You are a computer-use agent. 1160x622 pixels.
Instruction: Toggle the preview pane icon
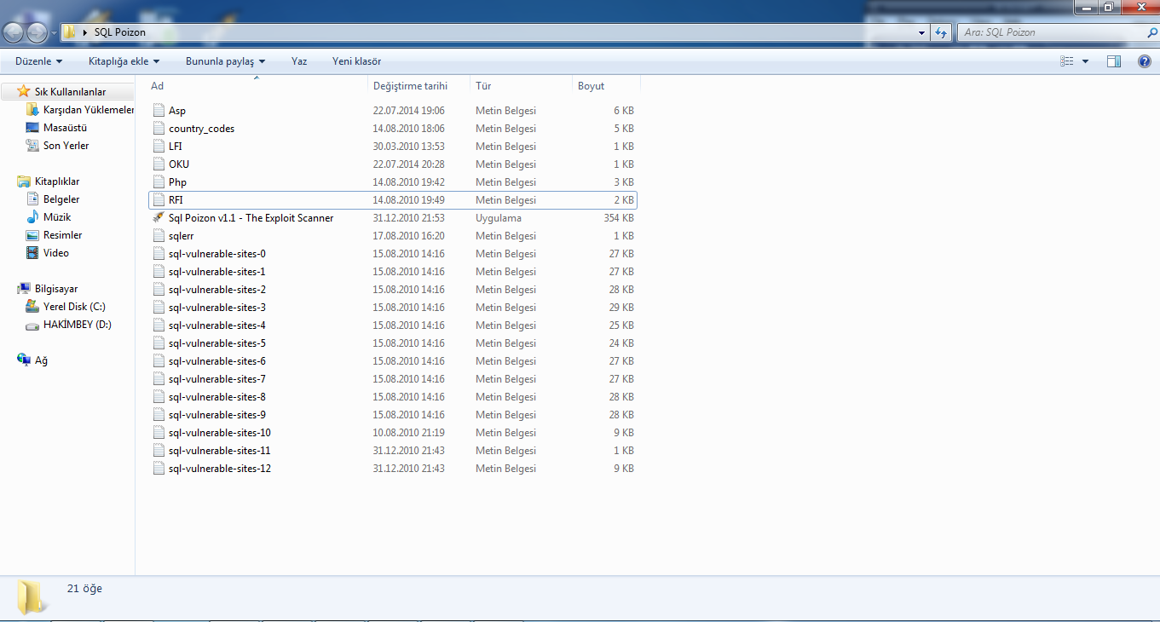(1114, 61)
